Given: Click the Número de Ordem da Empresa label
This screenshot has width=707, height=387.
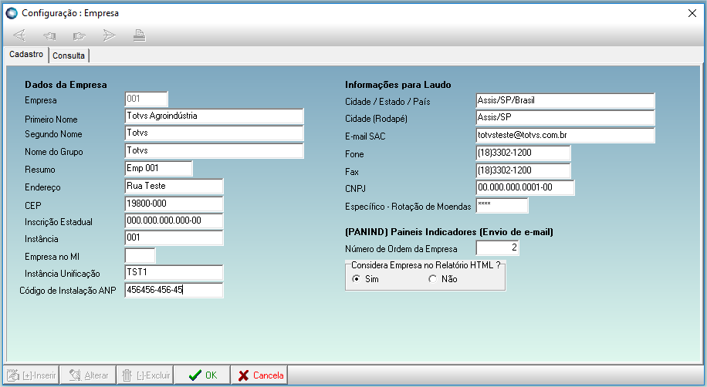Looking at the screenshot, I should pyautogui.click(x=401, y=249).
